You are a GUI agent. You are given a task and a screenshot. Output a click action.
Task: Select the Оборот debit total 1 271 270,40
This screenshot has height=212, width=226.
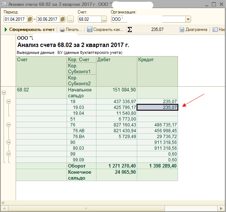[x=116, y=166]
